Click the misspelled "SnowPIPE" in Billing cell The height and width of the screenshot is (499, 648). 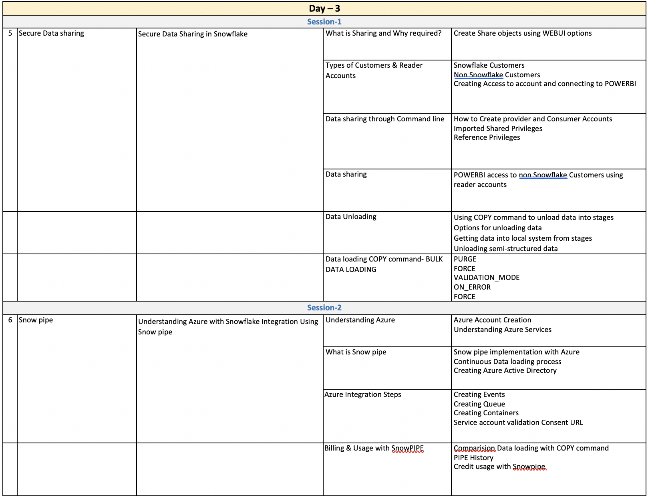pyautogui.click(x=407, y=448)
